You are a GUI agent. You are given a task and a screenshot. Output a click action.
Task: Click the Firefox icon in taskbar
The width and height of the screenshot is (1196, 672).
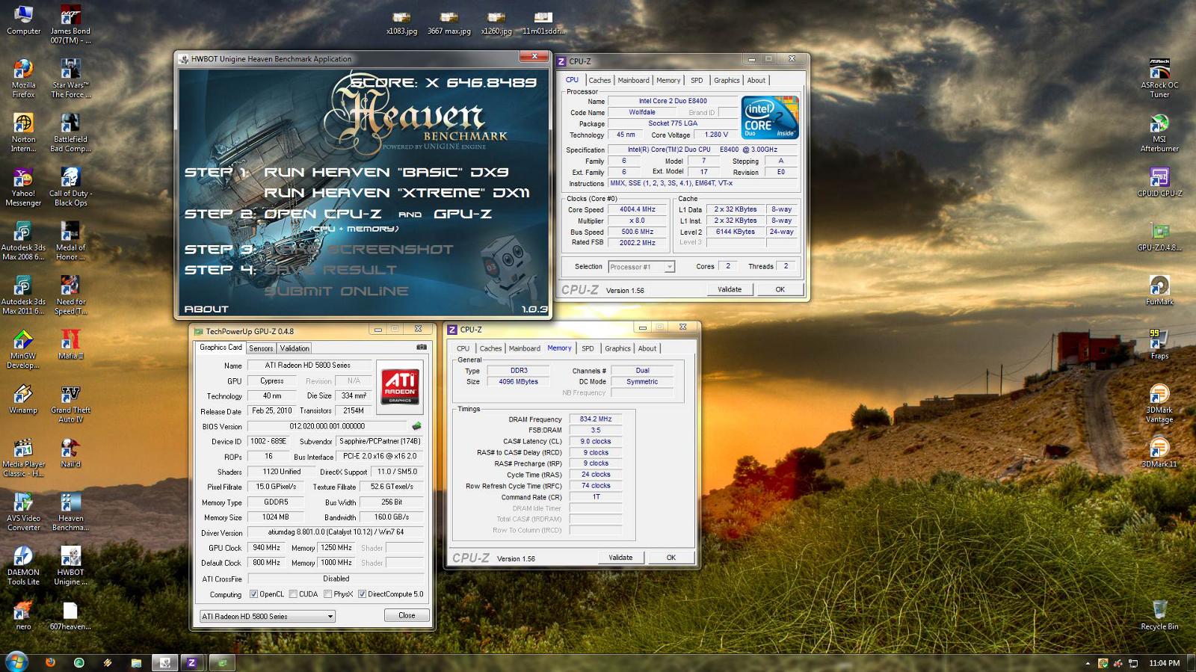click(50, 662)
